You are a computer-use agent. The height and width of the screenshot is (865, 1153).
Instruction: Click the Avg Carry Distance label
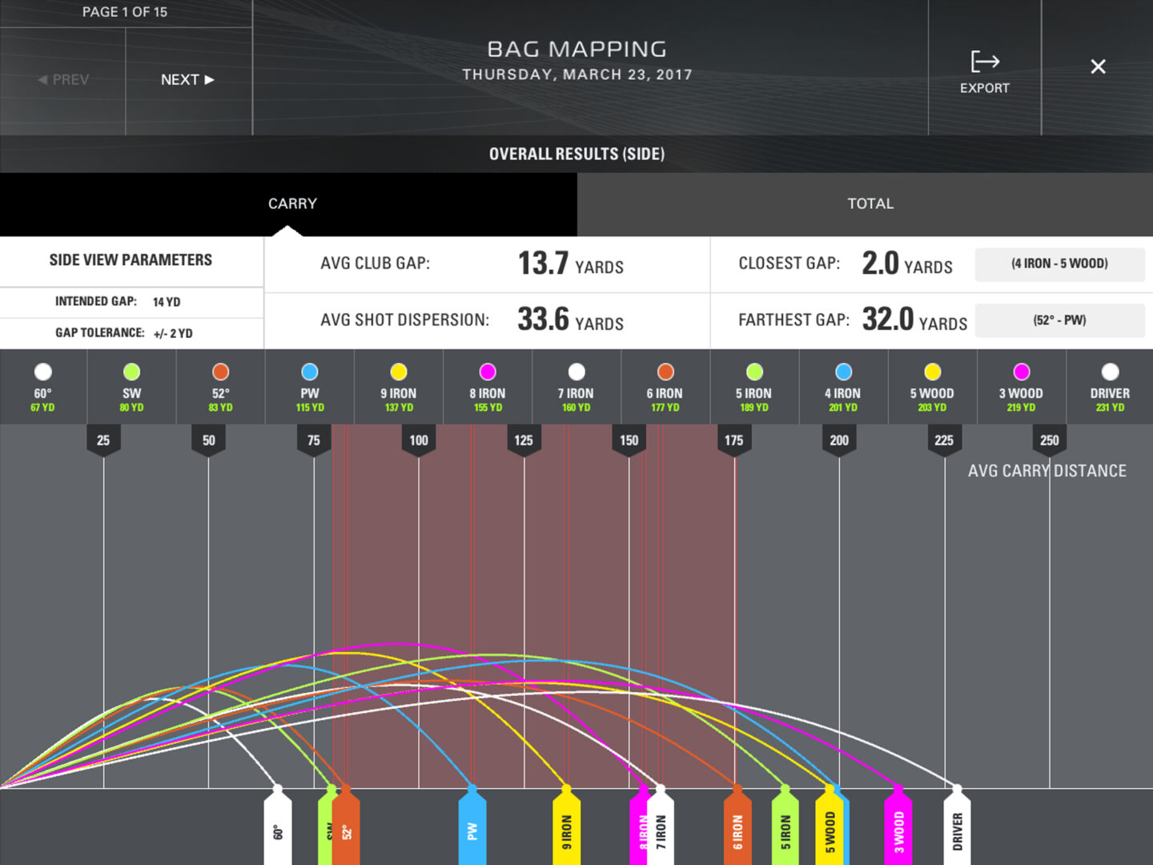pos(1047,471)
